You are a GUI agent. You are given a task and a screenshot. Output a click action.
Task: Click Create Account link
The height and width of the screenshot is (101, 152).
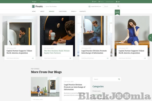pyautogui.click(x=109, y=2)
